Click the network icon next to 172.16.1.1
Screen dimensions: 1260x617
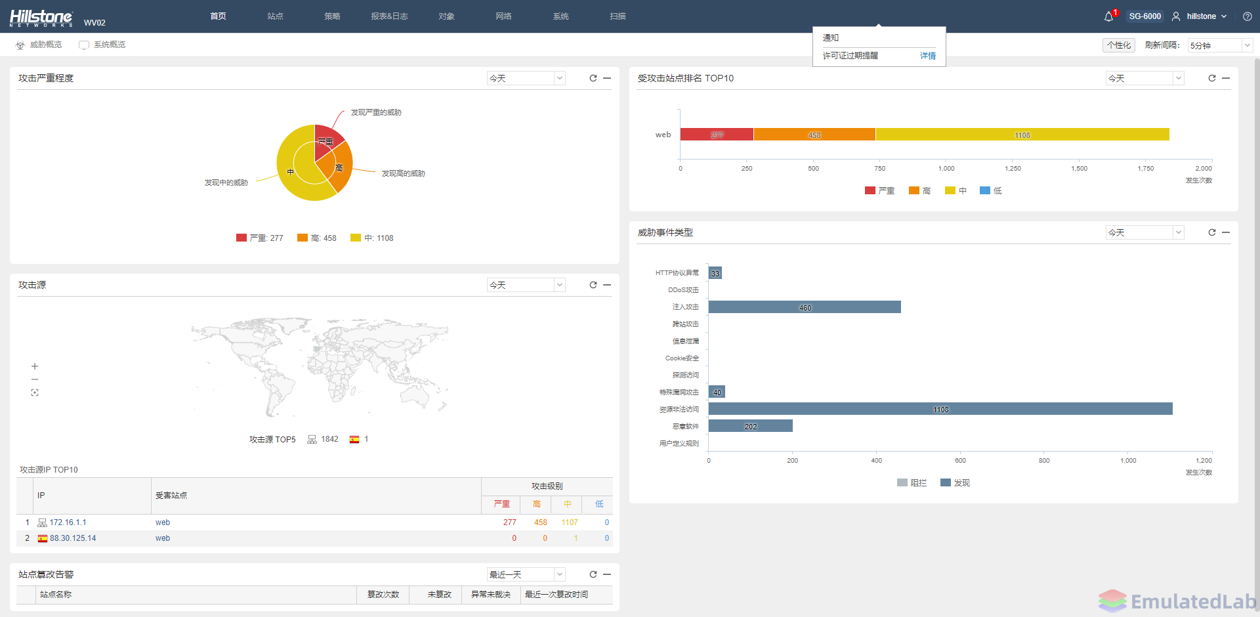point(42,523)
